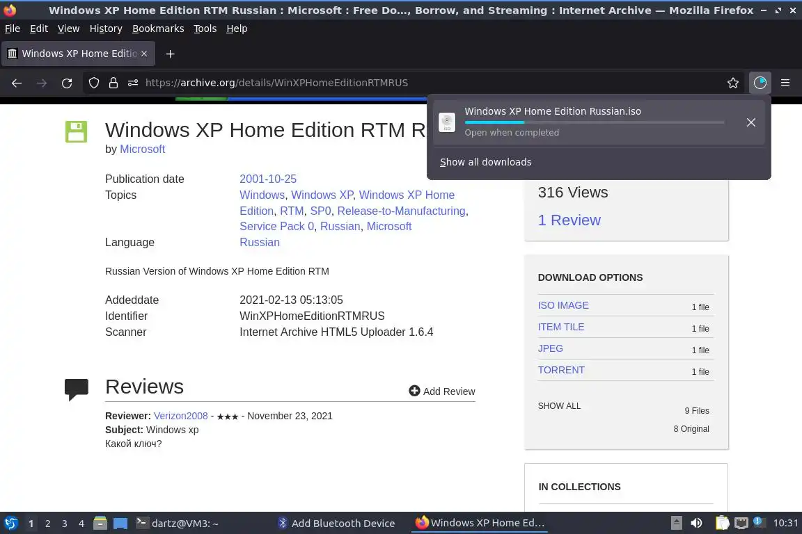This screenshot has width=802, height=534.
Task: Open the tracking protection shield icon
Action: (93, 83)
